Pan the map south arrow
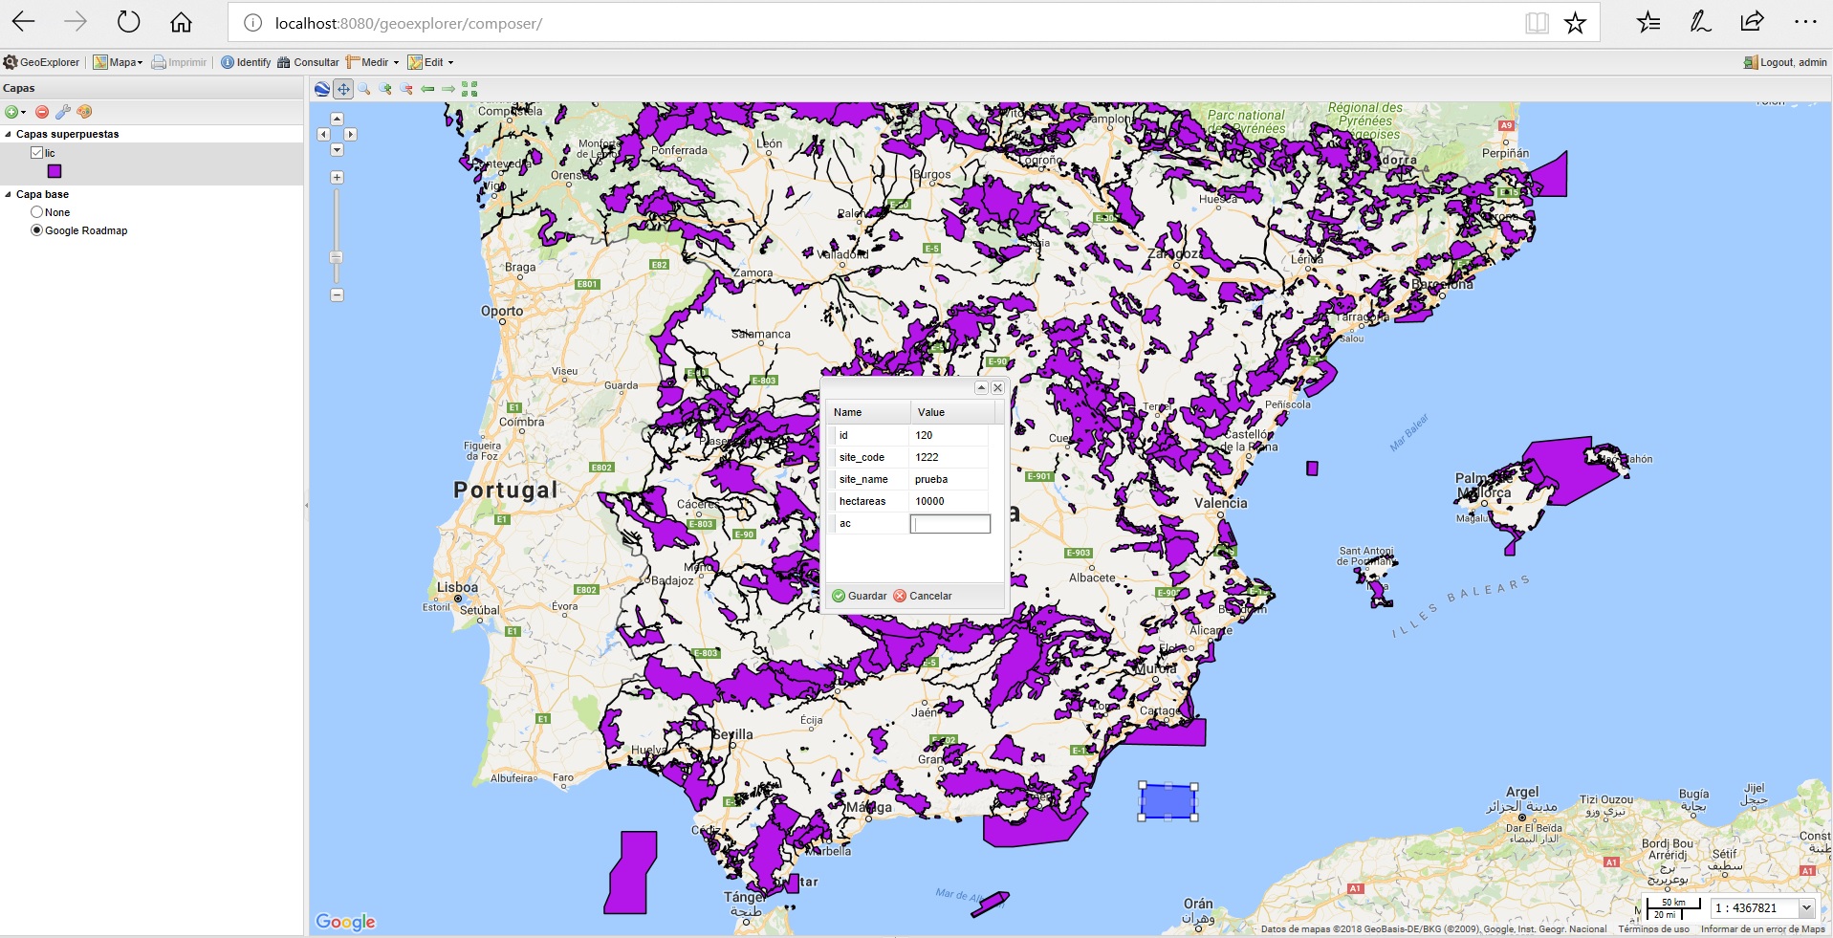 coord(337,150)
